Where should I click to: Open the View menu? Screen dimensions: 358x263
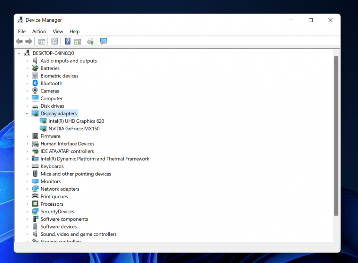(58, 31)
